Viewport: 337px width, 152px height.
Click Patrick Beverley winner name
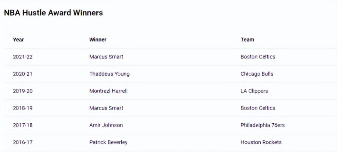108,142
